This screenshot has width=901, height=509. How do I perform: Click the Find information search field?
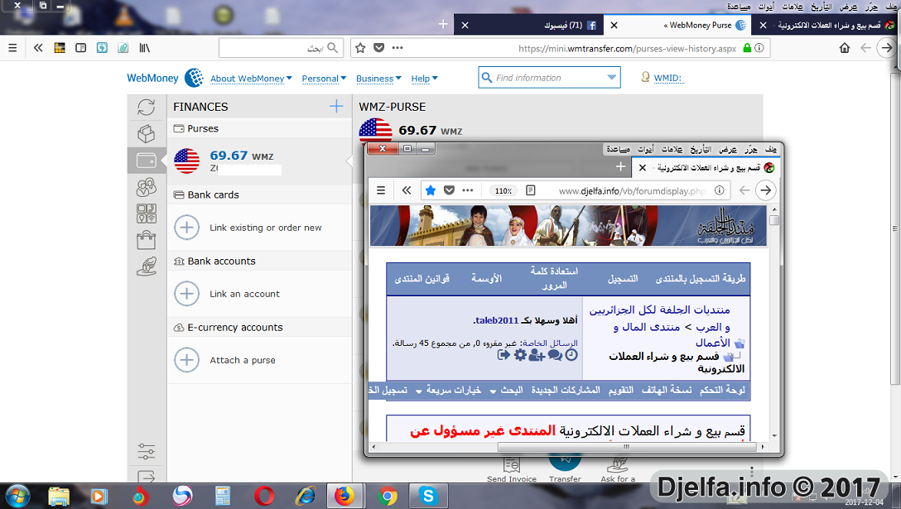(549, 78)
